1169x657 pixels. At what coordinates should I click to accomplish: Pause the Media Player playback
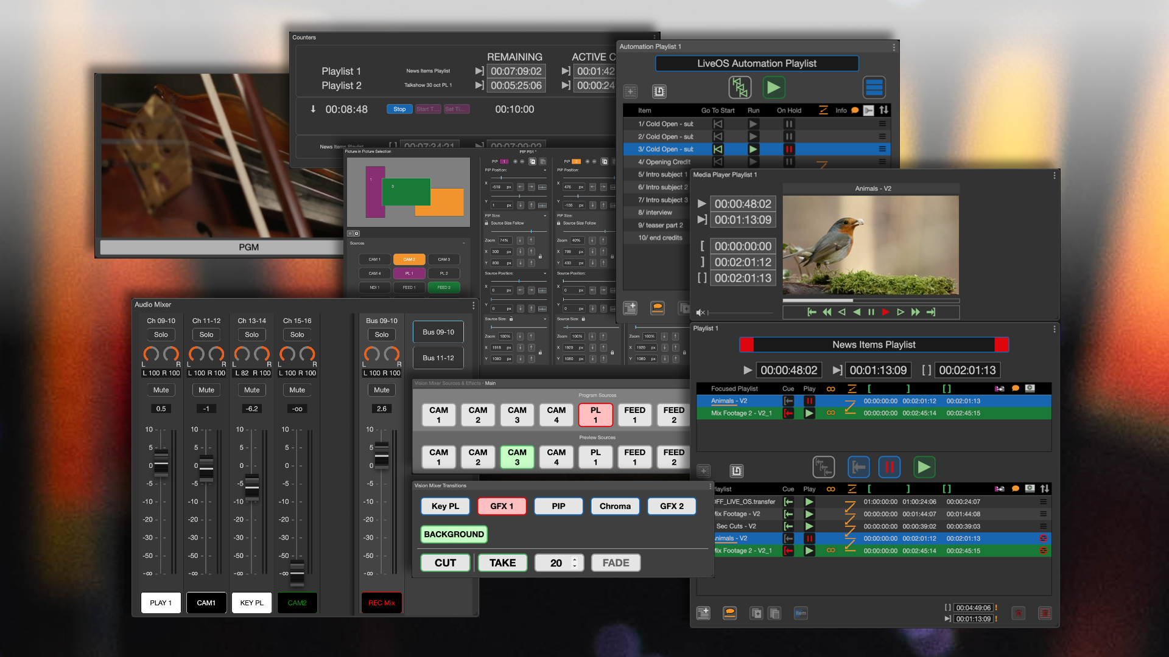[871, 312]
